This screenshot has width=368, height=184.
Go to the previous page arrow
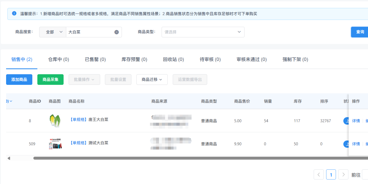point(318,175)
